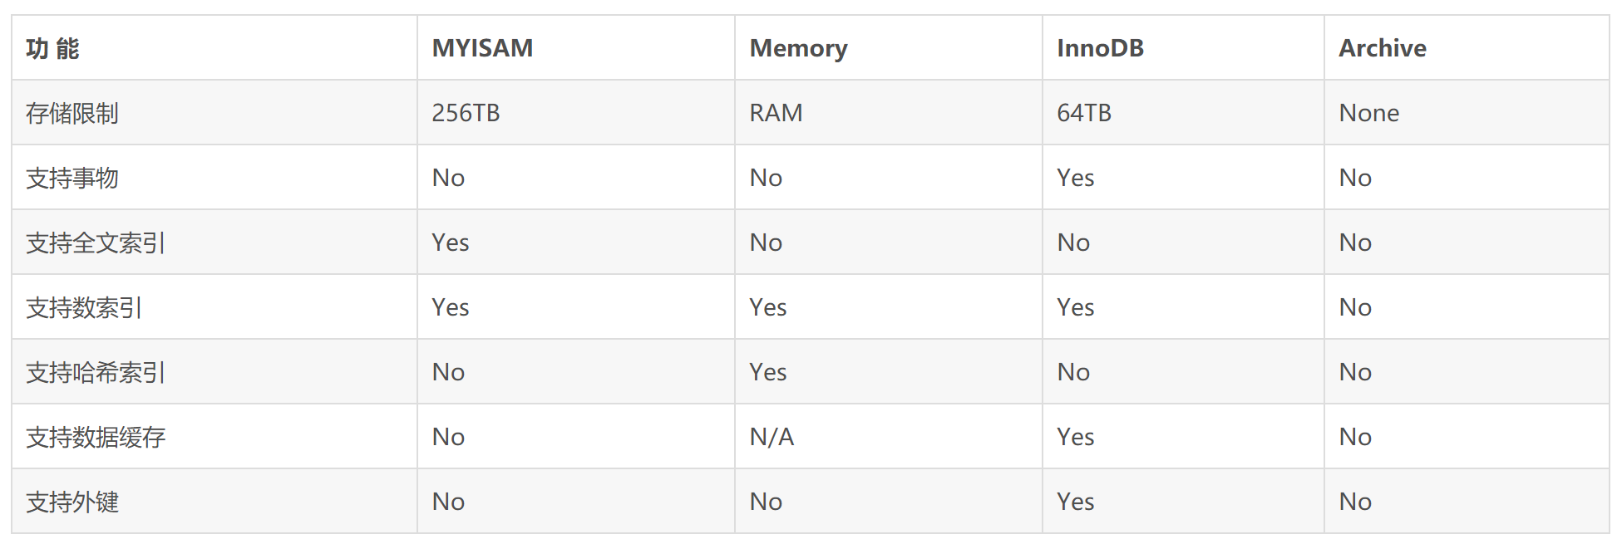Click the 64TB cell under InnoDB
Image resolution: width=1622 pixels, height=539 pixels.
pyautogui.click(x=1083, y=113)
